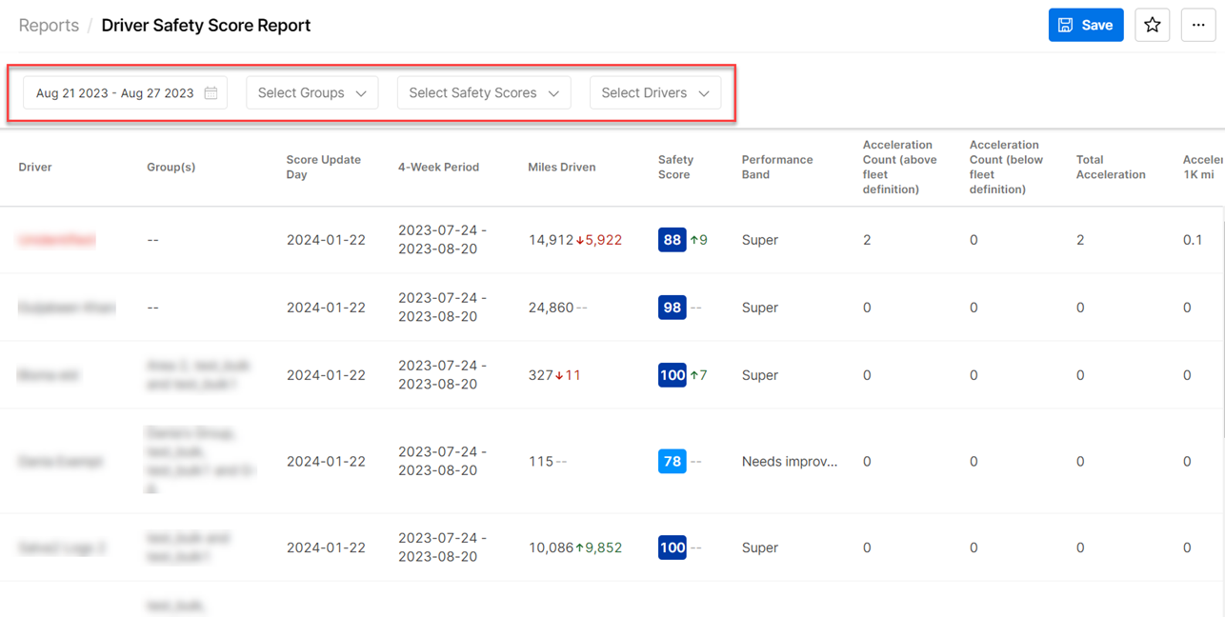The image size is (1225, 617).
Task: Sort by the Driver column header
Action: click(x=35, y=168)
